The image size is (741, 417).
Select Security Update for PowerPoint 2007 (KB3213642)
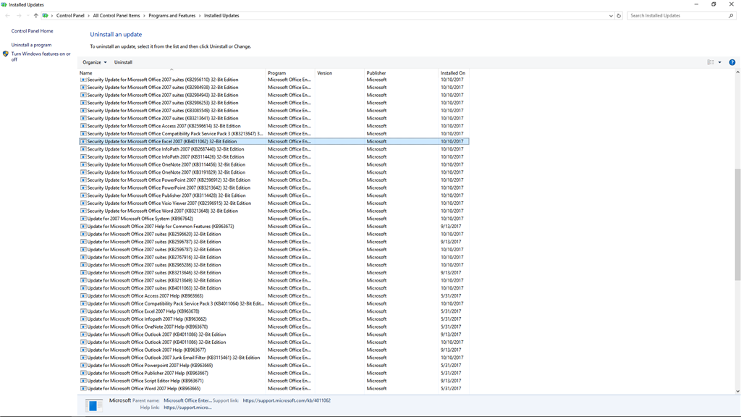[274, 188]
